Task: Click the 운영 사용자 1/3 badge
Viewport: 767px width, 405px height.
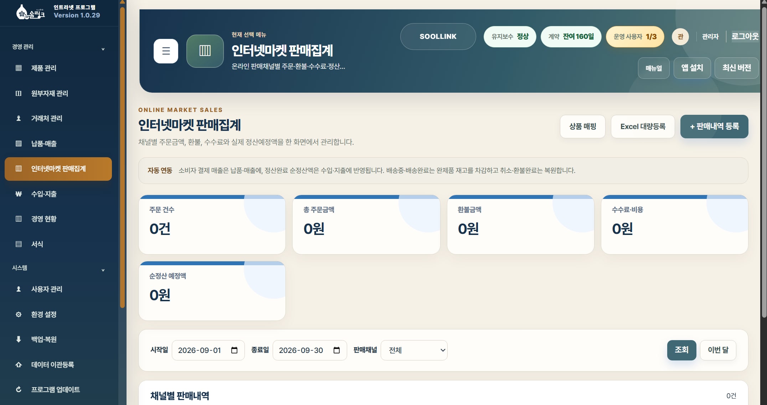Action: [x=635, y=37]
